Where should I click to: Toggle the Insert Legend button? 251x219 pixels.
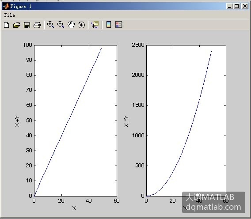point(118,25)
